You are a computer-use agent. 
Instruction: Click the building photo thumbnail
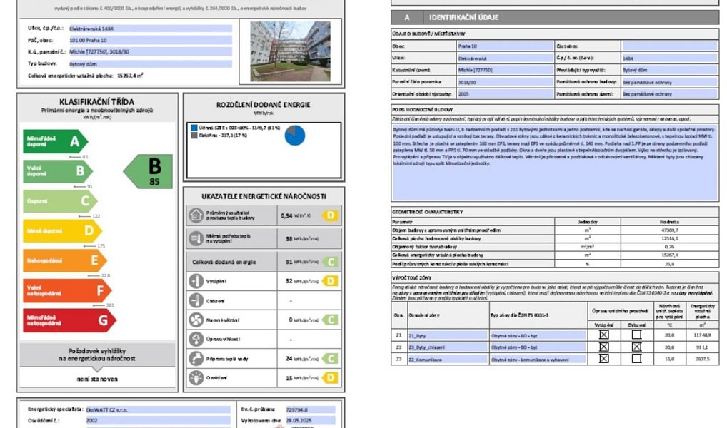290,51
